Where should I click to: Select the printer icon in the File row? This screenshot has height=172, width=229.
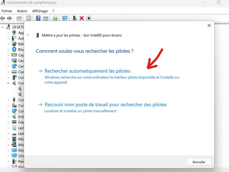tap(14, 122)
